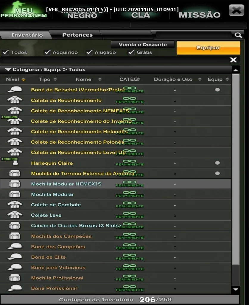Click cap icon of Boné de Elite
Viewport: 249px width, 305px height.
pyautogui.click(x=15, y=257)
